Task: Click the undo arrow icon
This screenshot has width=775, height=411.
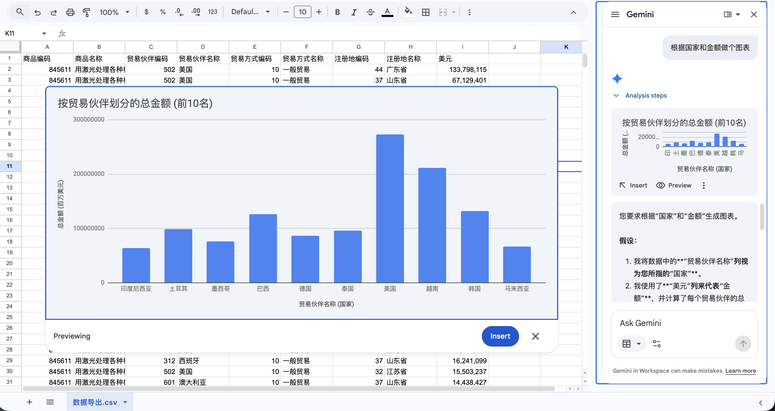Action: 37,12
